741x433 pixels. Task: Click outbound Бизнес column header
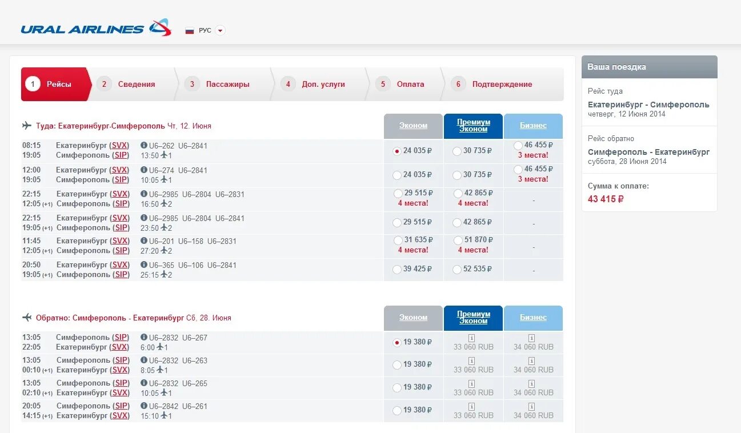533,126
